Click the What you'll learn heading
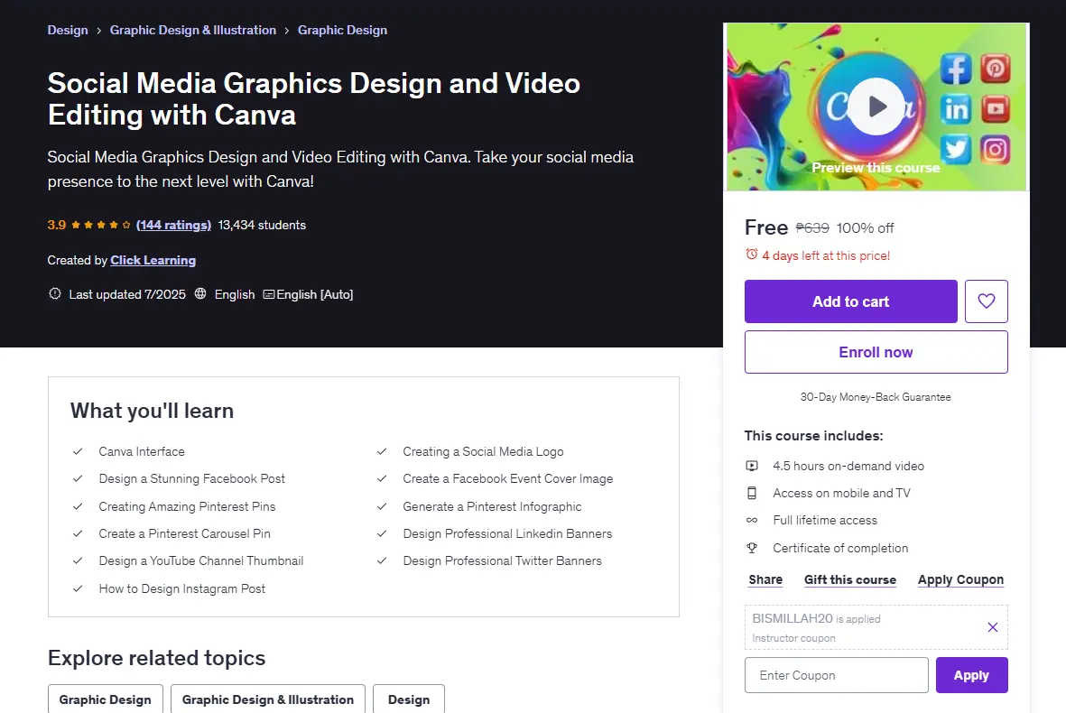Screen dimensions: 1066x713 click(x=152, y=411)
